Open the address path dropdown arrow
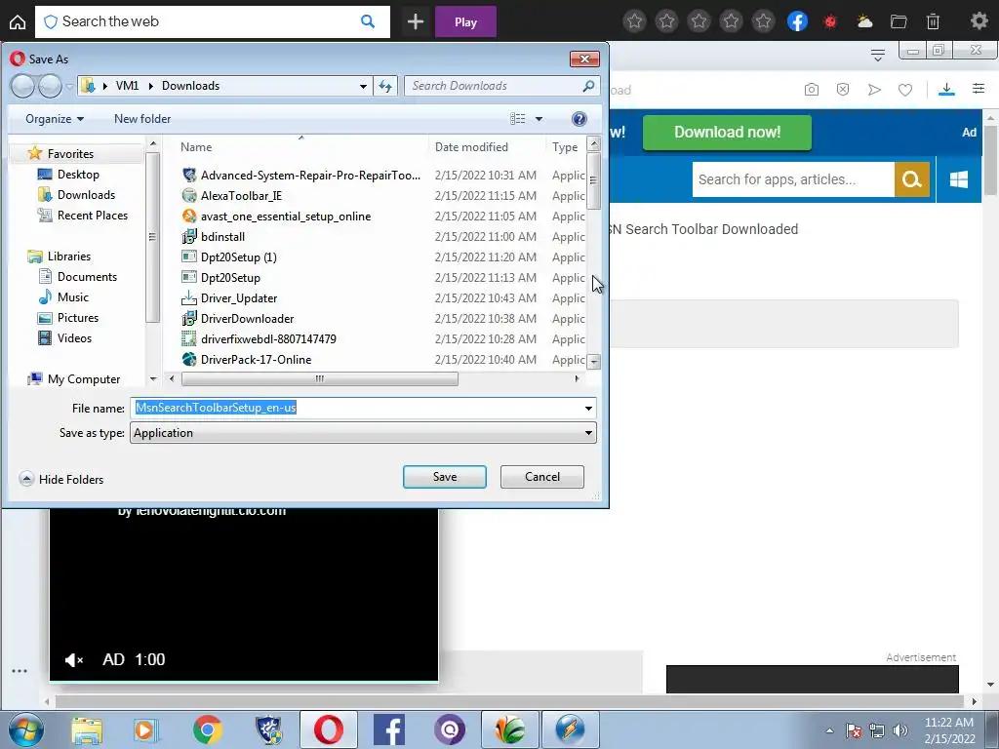Viewport: 999px width, 749px height. 363,86
